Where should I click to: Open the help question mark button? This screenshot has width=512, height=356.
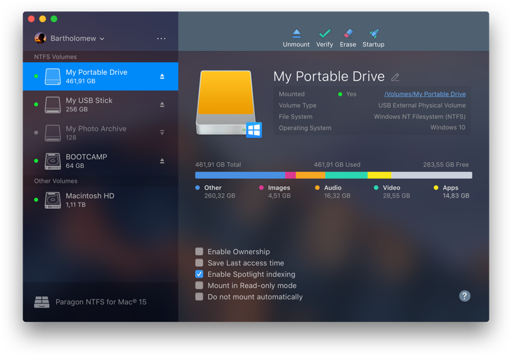(x=465, y=296)
